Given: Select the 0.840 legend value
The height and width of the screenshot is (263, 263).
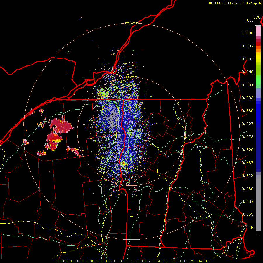Looking at the screenshot, I should tap(248, 72).
